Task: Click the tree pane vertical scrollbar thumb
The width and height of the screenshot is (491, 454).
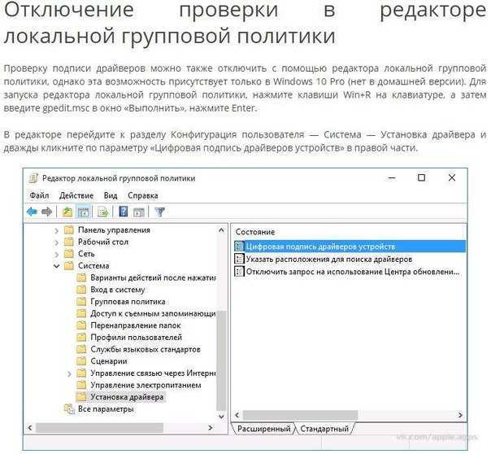Action: point(221,360)
